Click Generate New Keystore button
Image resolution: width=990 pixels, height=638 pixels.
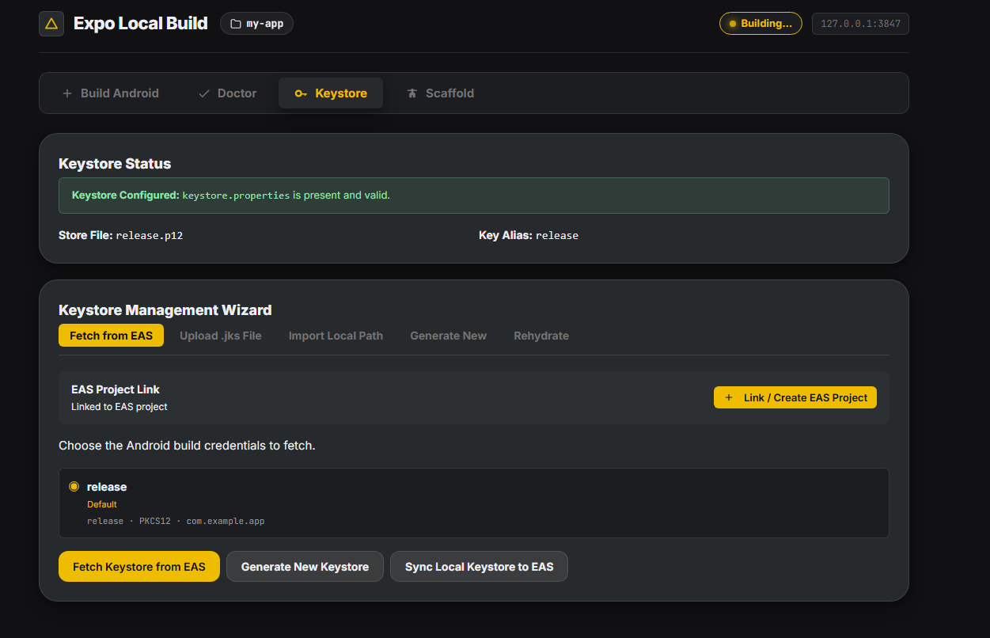305,567
